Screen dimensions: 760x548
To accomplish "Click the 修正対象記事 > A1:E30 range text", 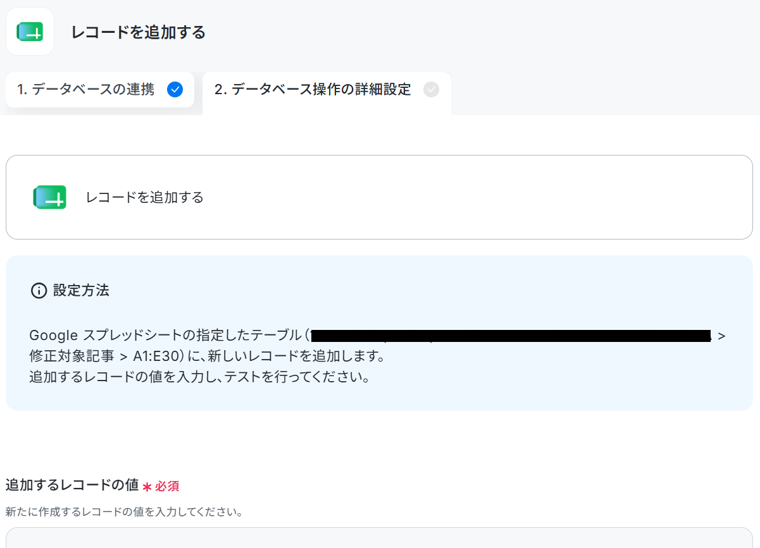I will click(x=95, y=356).
